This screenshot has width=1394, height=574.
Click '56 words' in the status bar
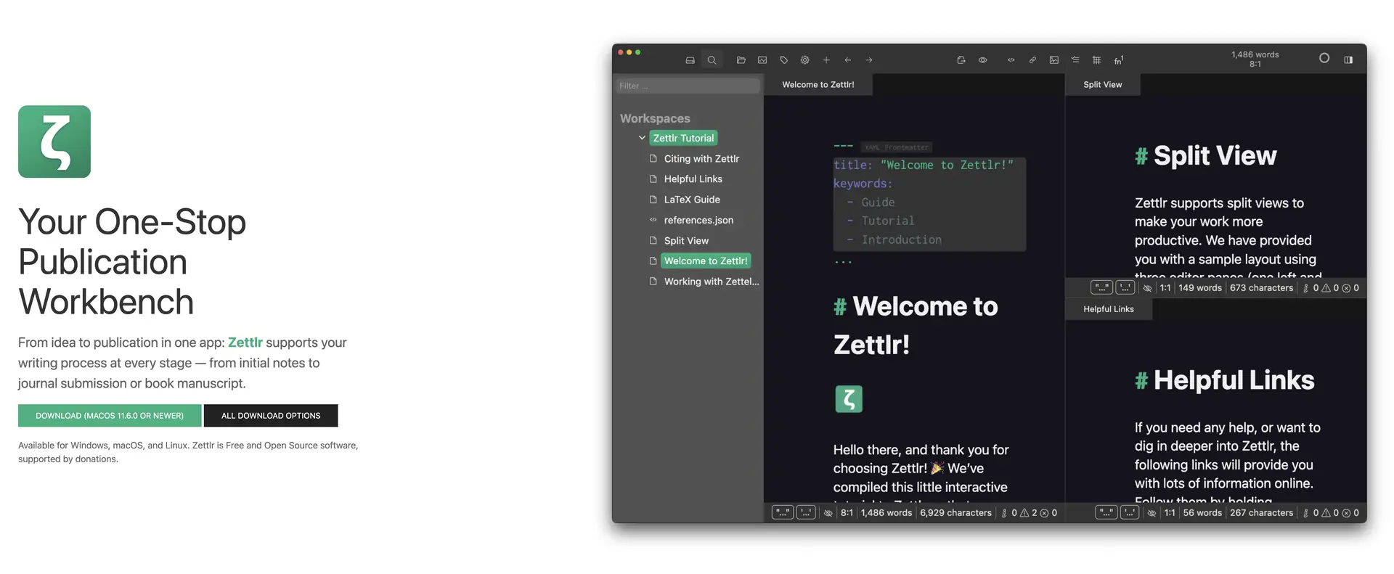coord(1202,513)
